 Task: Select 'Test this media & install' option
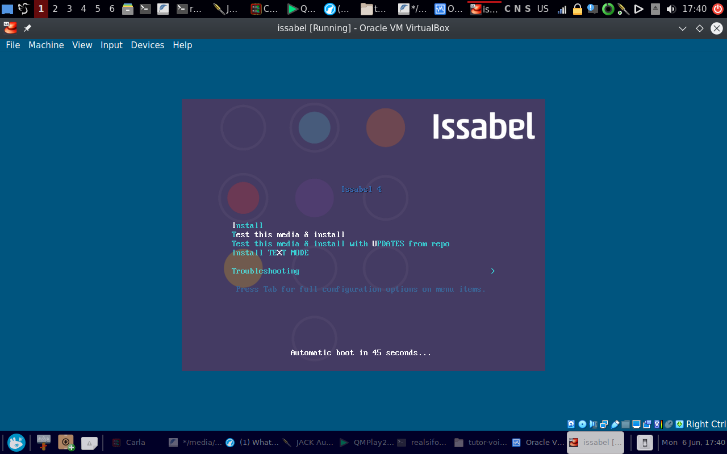tap(289, 234)
